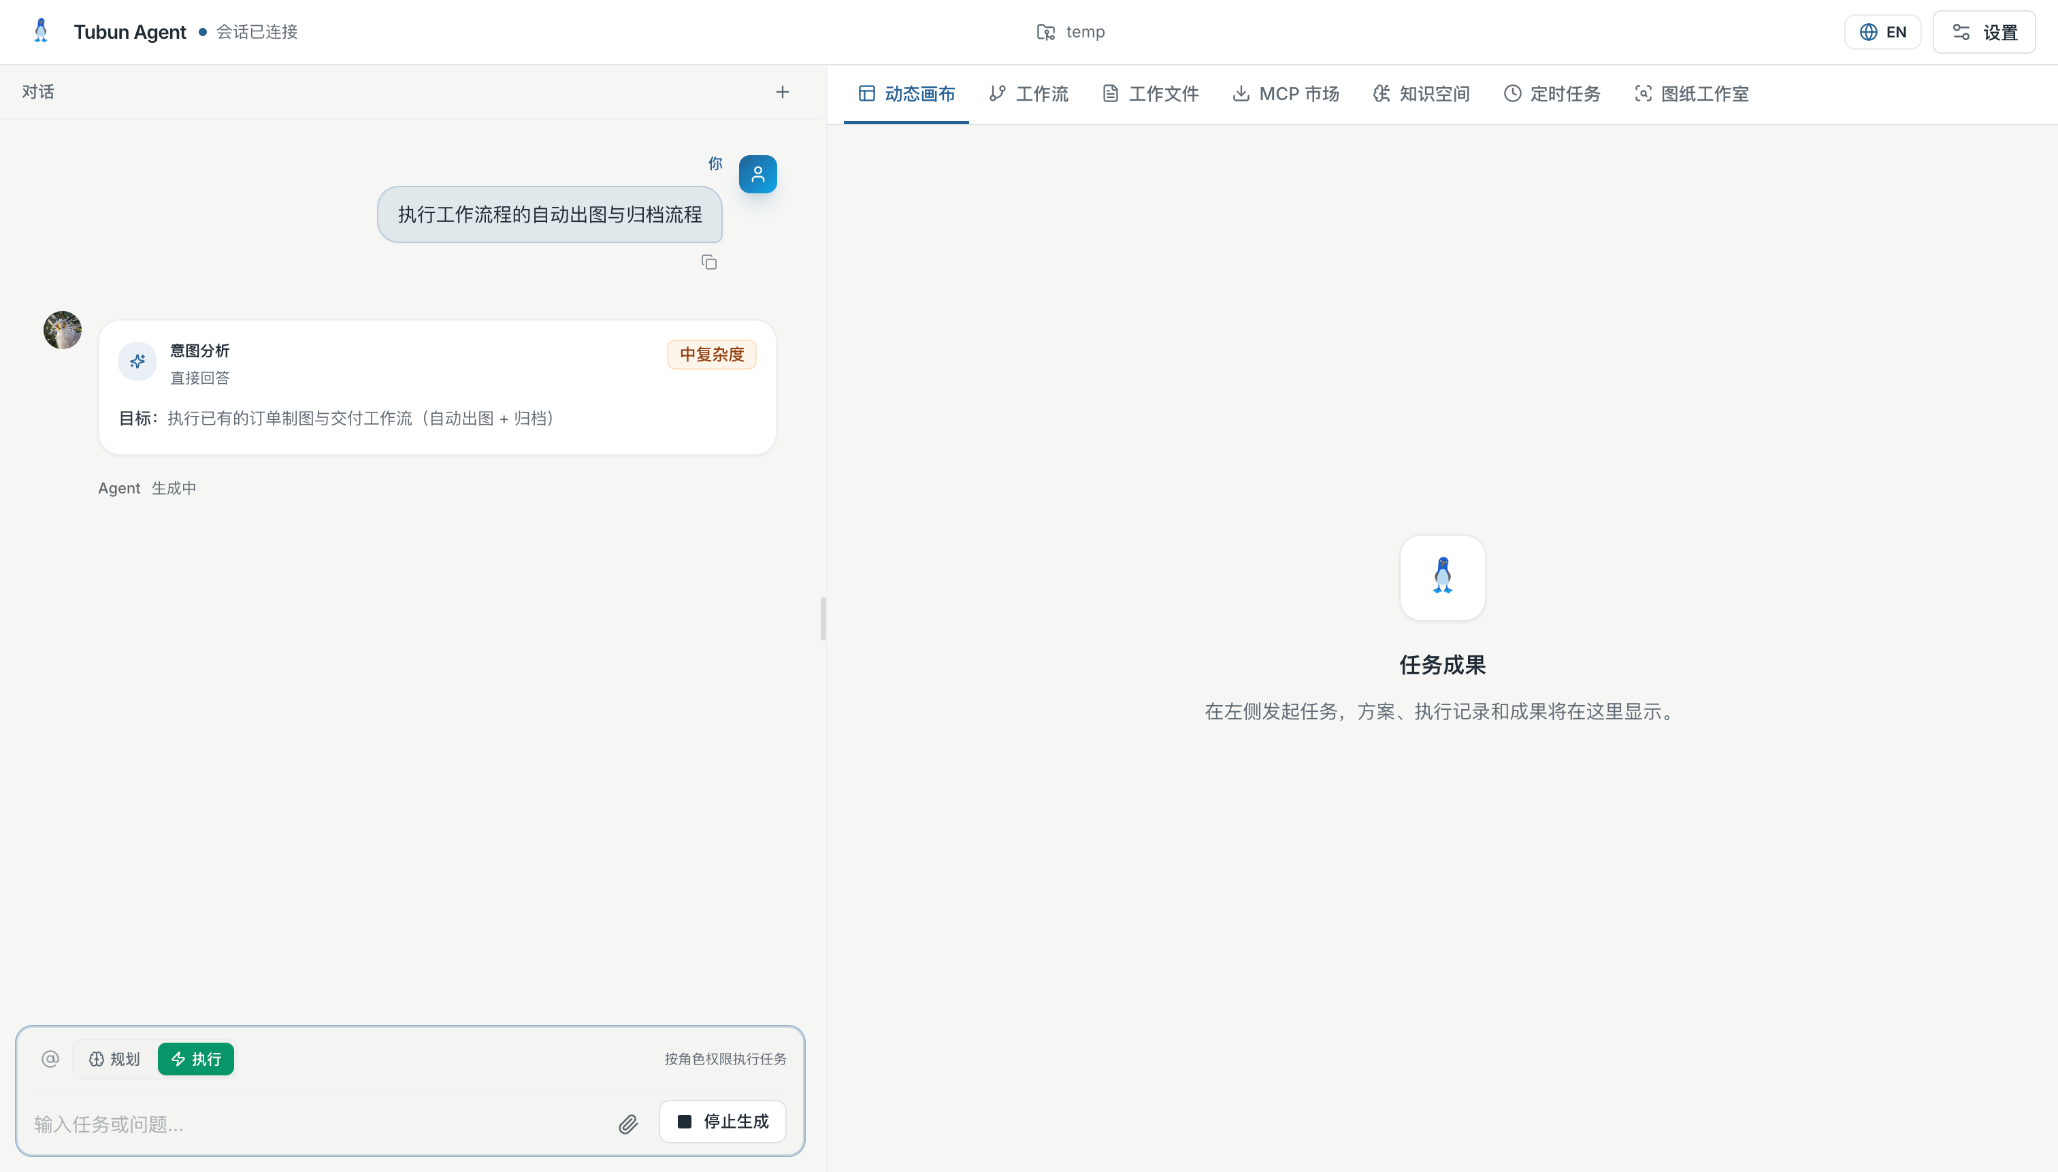The height and width of the screenshot is (1172, 2058).
Task: Click the 按角色权限执行任务 hint text
Action: click(725, 1059)
